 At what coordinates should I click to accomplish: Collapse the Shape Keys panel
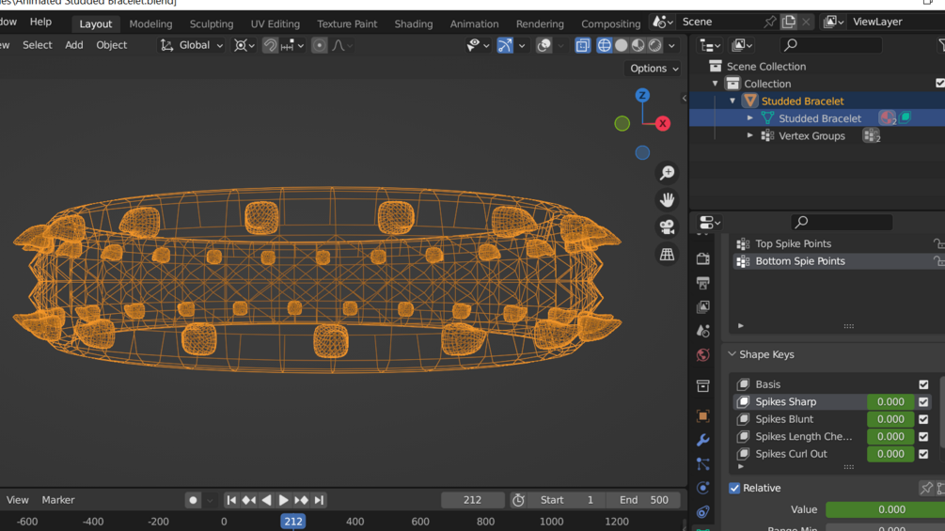click(x=732, y=354)
